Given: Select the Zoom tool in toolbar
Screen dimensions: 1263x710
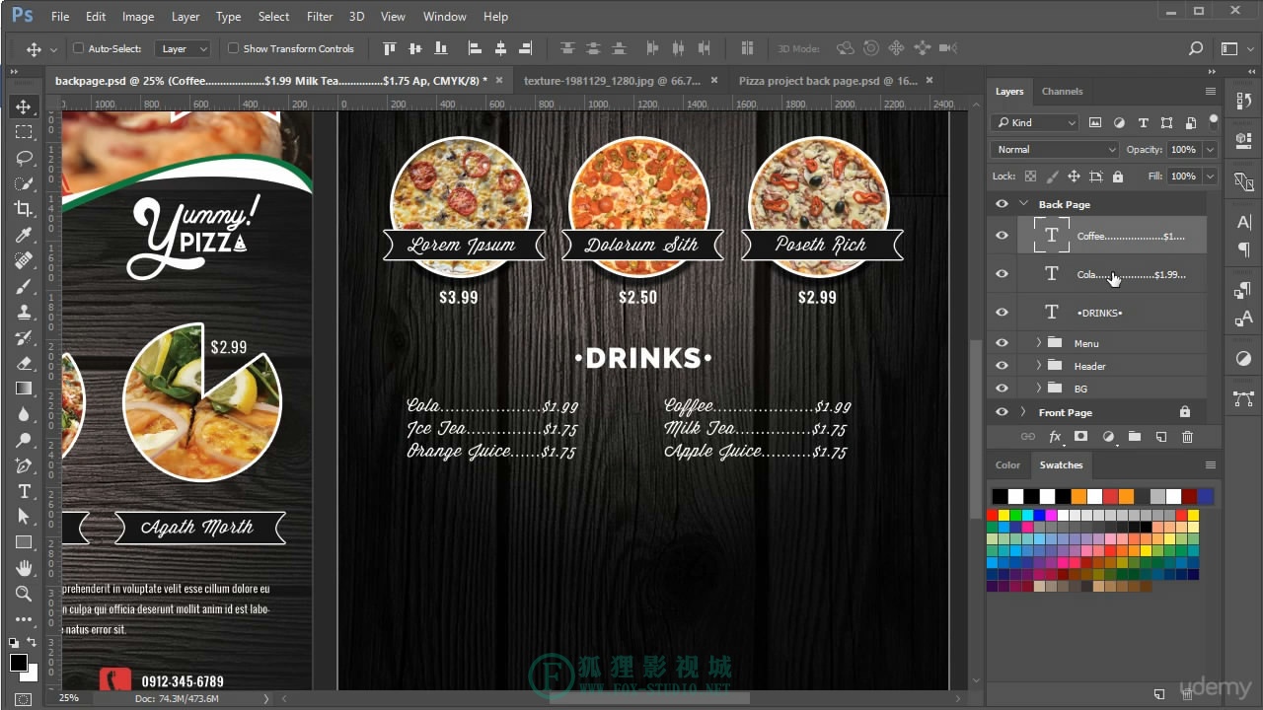Looking at the screenshot, I should [x=24, y=594].
